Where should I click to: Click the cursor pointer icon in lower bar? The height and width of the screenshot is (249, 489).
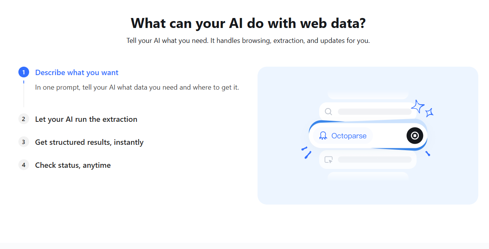328,160
